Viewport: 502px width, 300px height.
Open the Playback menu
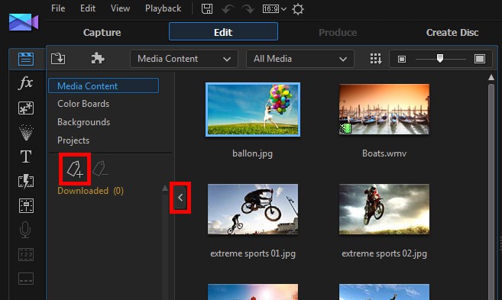coord(163,8)
